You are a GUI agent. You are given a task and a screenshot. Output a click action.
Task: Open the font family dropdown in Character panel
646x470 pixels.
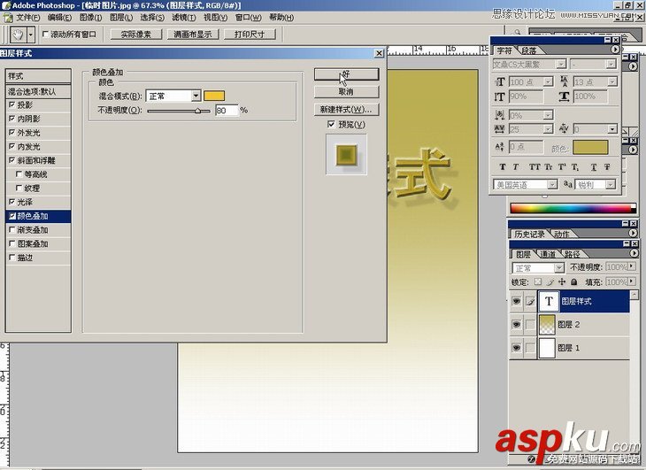tap(561, 65)
